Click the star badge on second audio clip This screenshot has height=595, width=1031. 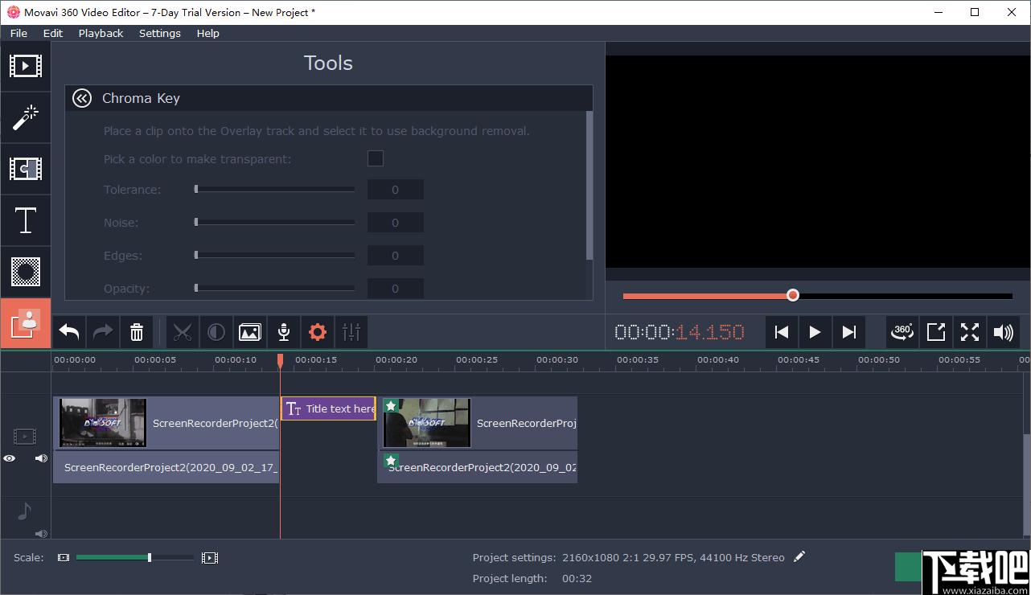point(391,461)
